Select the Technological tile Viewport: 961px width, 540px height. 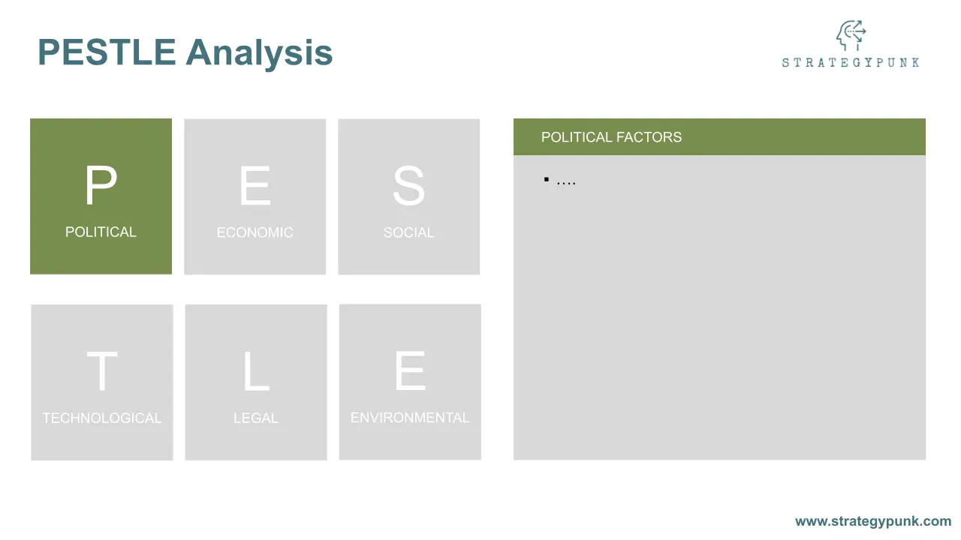(x=101, y=382)
